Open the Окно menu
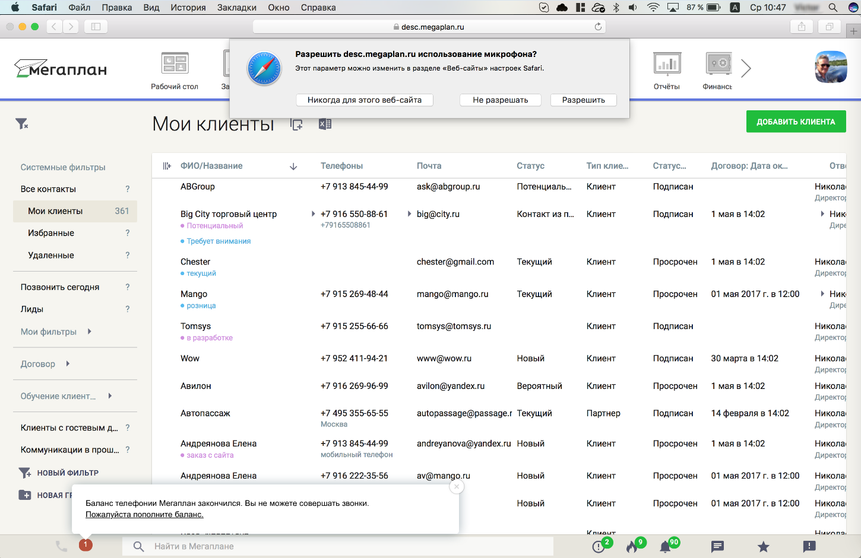Screen dimensions: 861x558 278,8
